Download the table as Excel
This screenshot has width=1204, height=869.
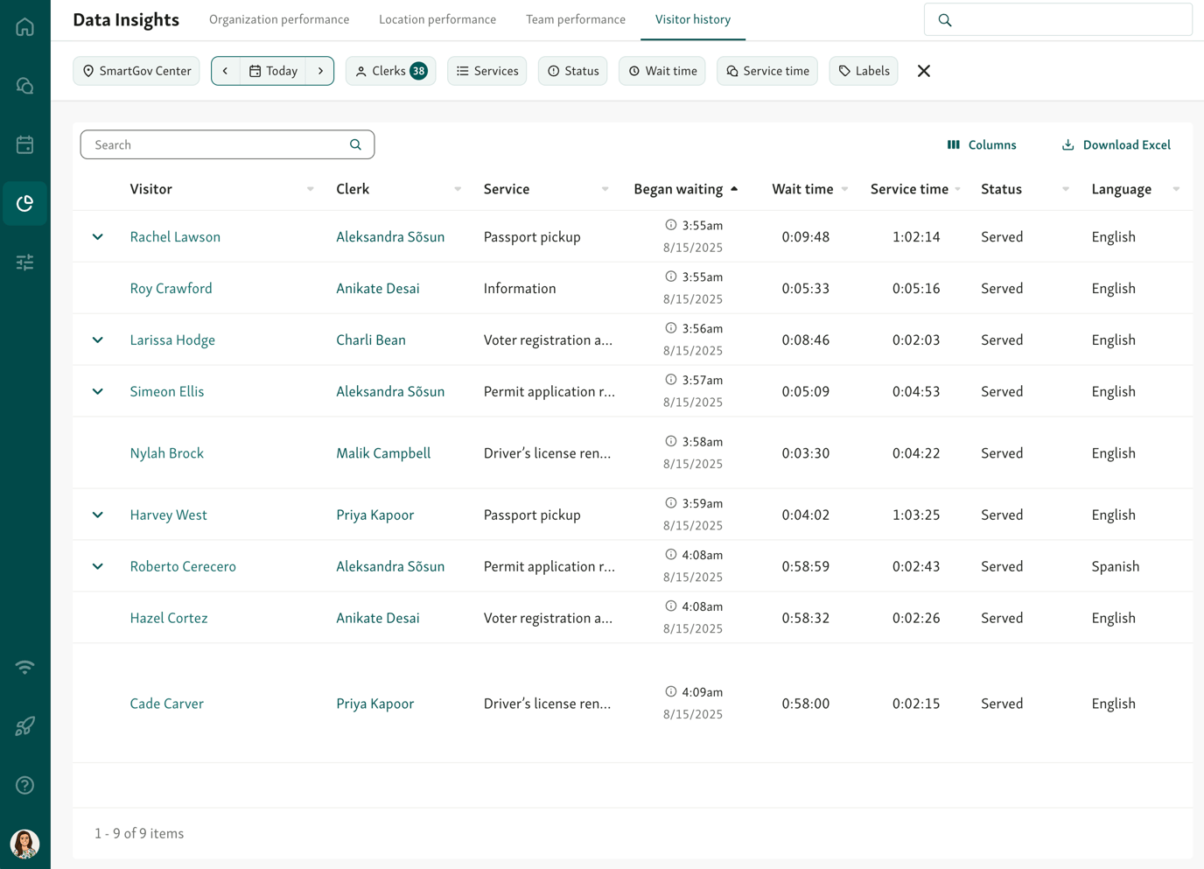1115,144
